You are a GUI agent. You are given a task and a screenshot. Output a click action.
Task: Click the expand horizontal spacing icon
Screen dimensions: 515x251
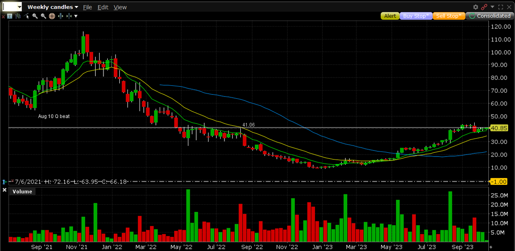[61, 16]
